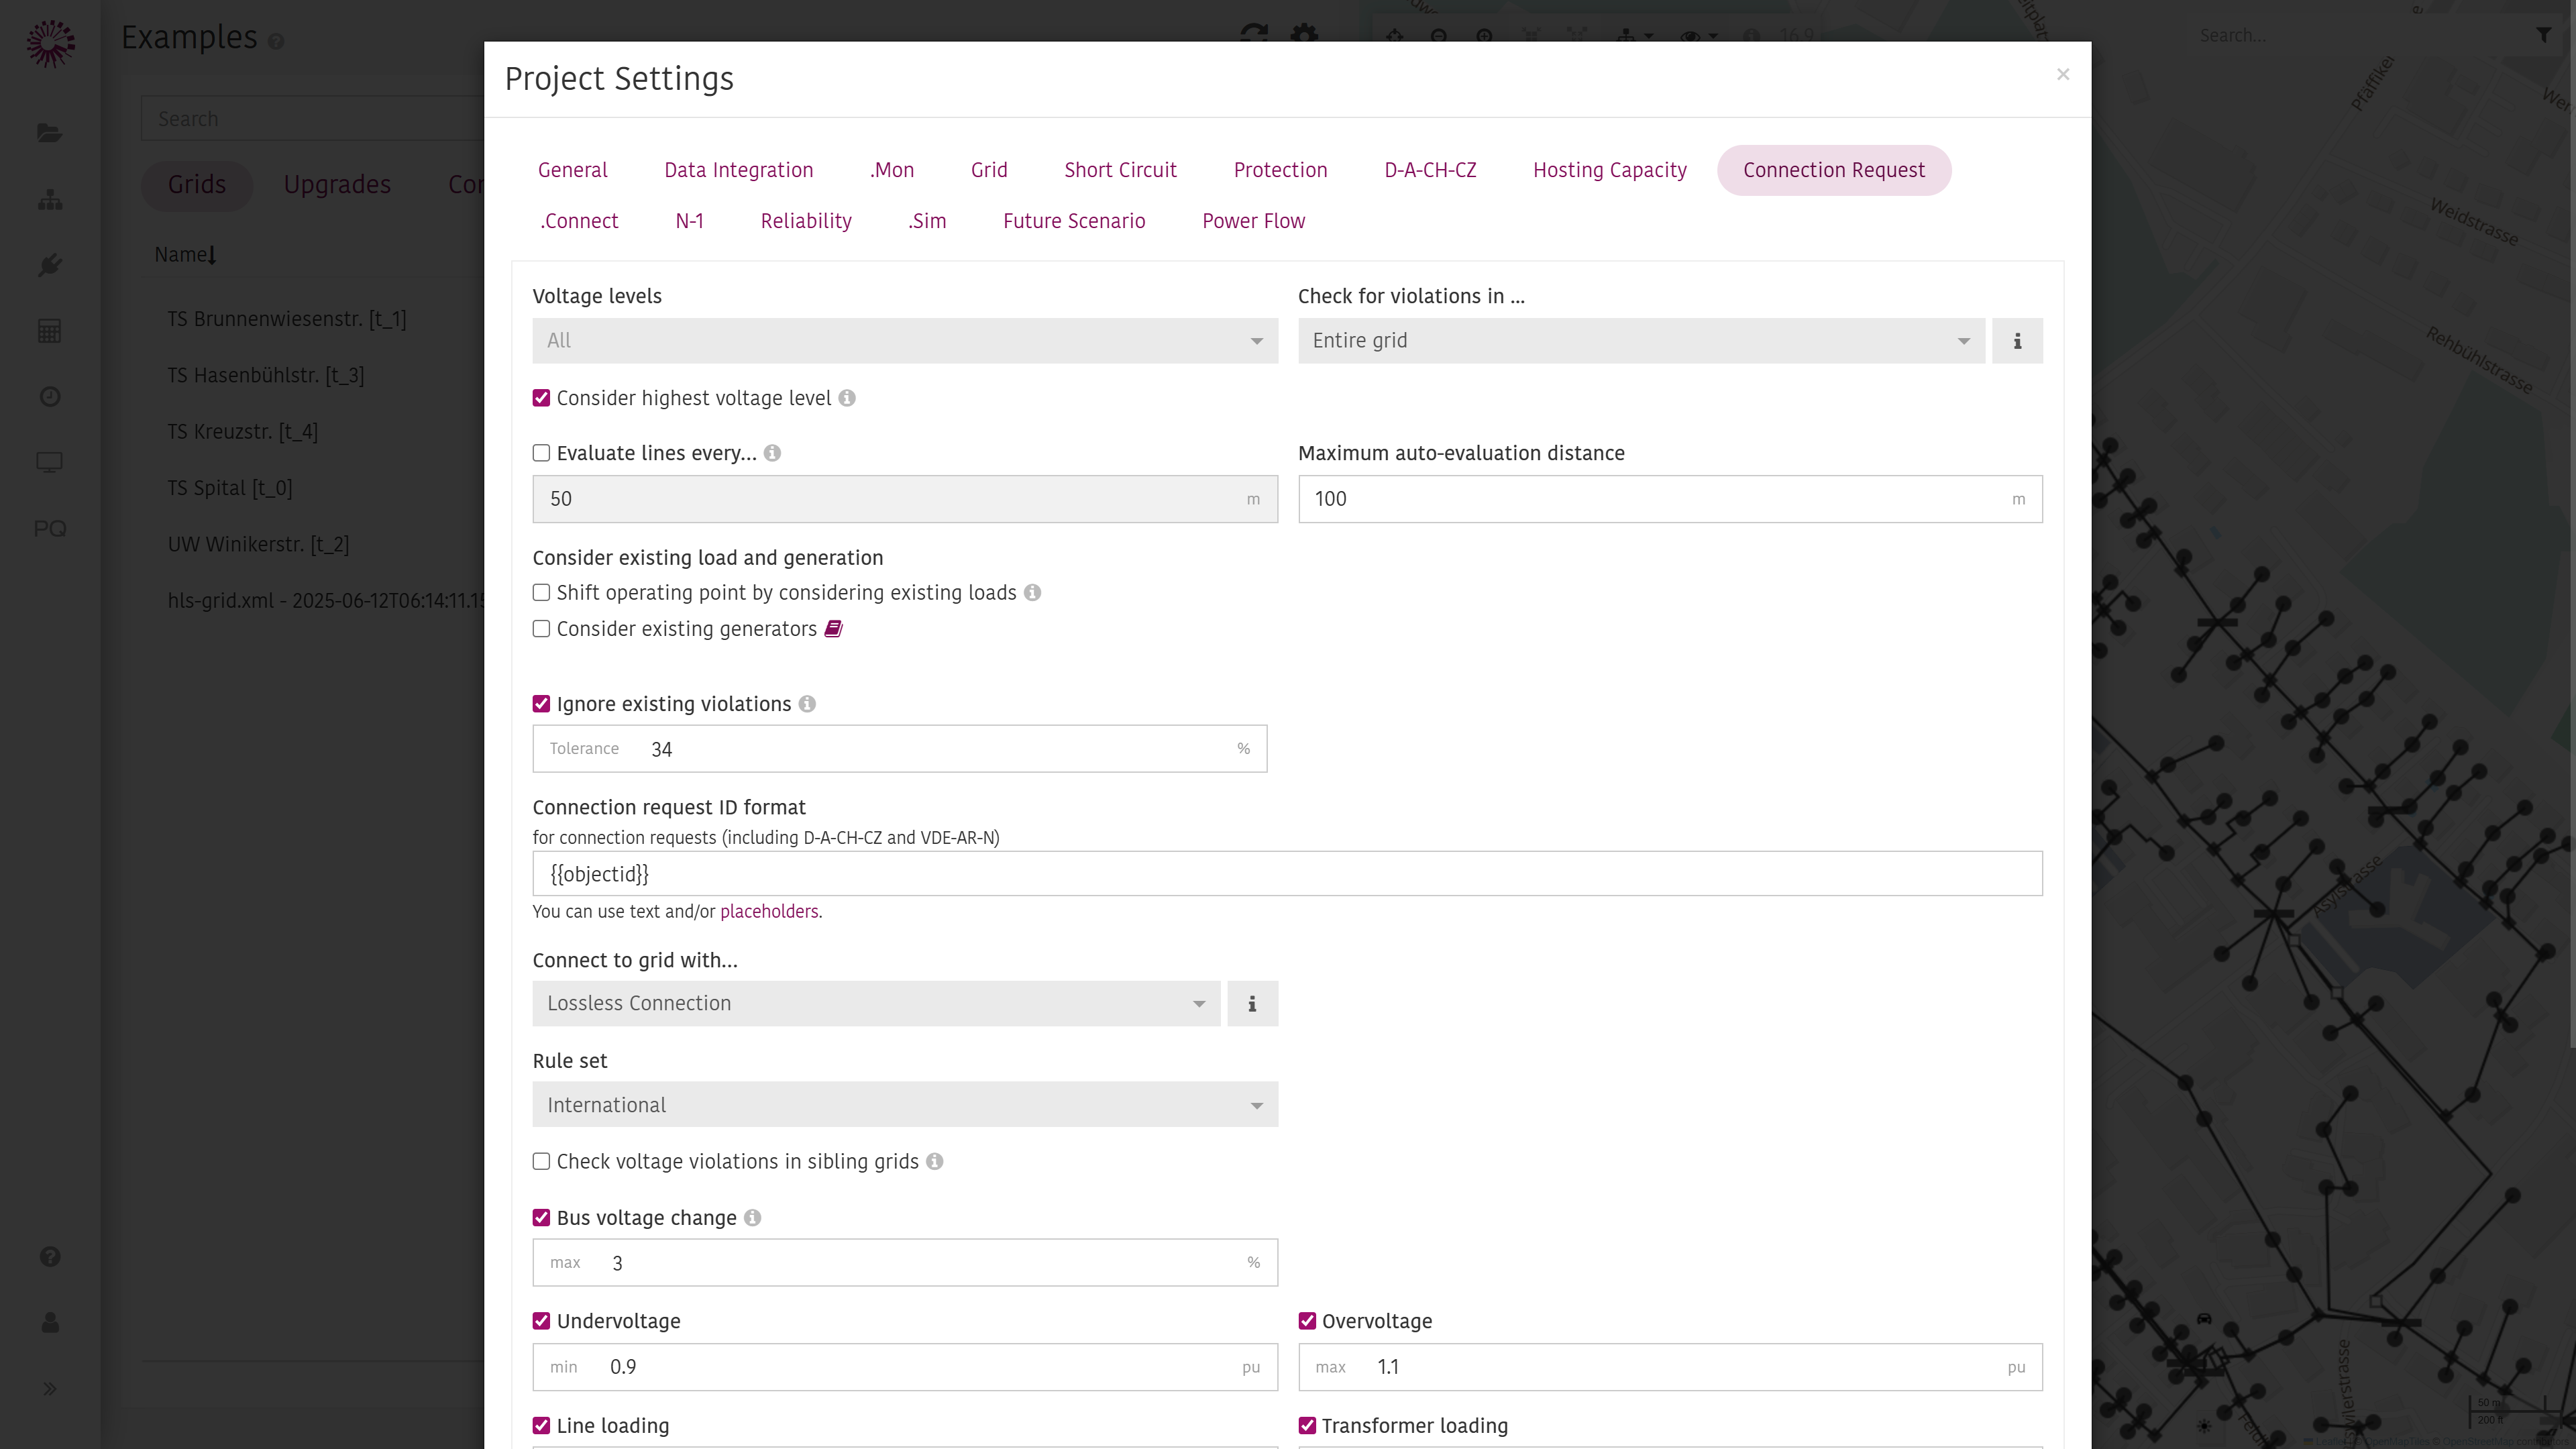Open the Reliability tab

pos(805,221)
